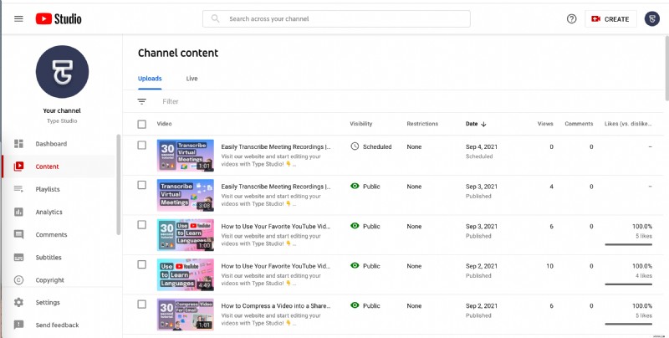Image resolution: width=669 pixels, height=338 pixels.
Task: Click Send feedback in the sidebar
Action: coord(57,325)
